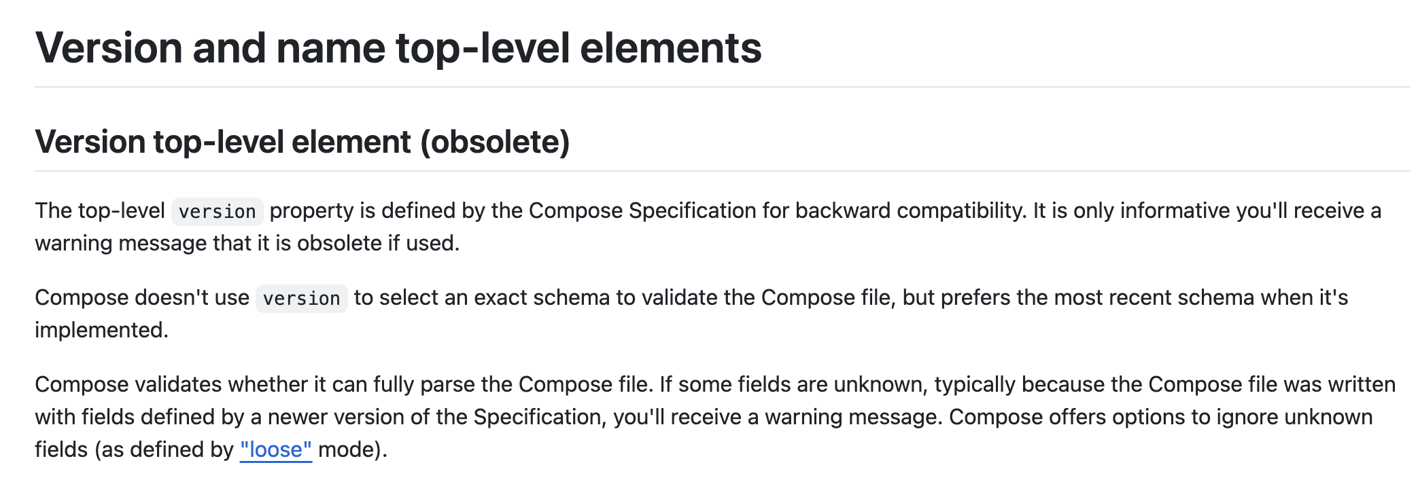Click the phrase "backward compatibility" in first paragraph
The image size is (1418, 482).
(910, 210)
